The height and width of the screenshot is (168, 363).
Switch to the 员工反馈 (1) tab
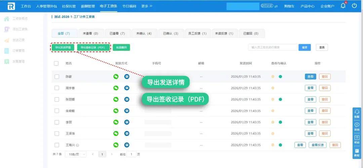click(x=198, y=33)
